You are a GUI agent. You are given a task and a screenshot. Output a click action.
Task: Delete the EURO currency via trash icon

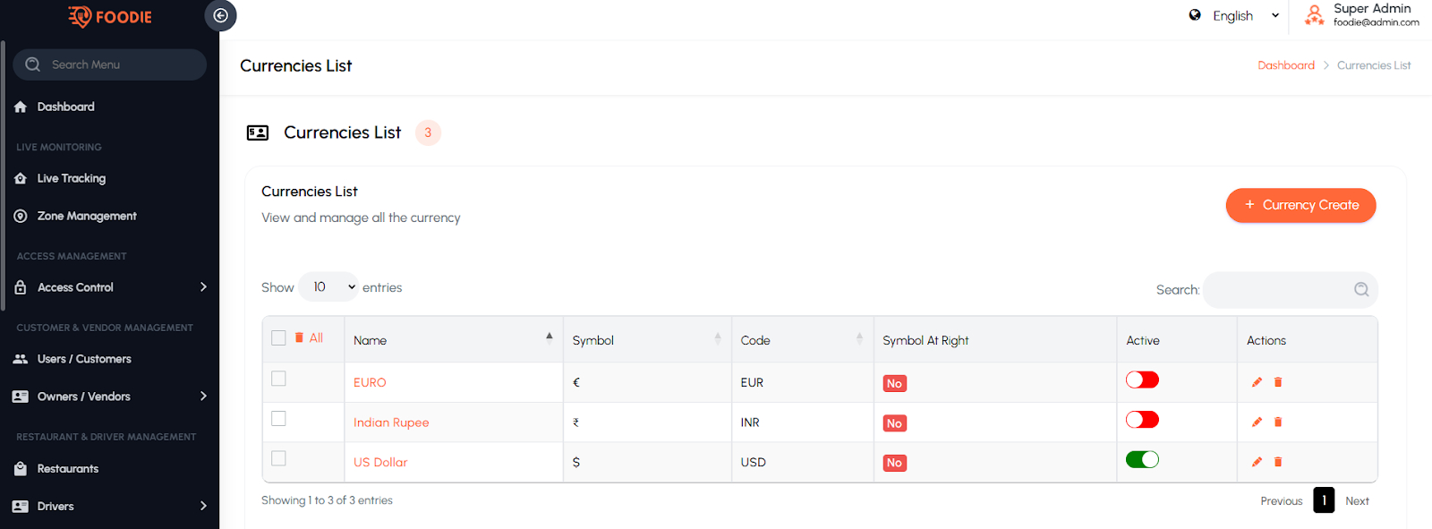[x=1278, y=382]
